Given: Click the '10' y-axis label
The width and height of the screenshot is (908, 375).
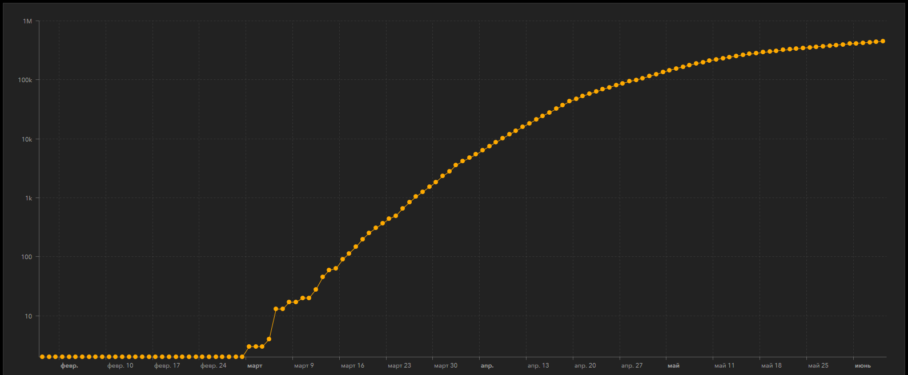Looking at the screenshot, I should click(29, 316).
